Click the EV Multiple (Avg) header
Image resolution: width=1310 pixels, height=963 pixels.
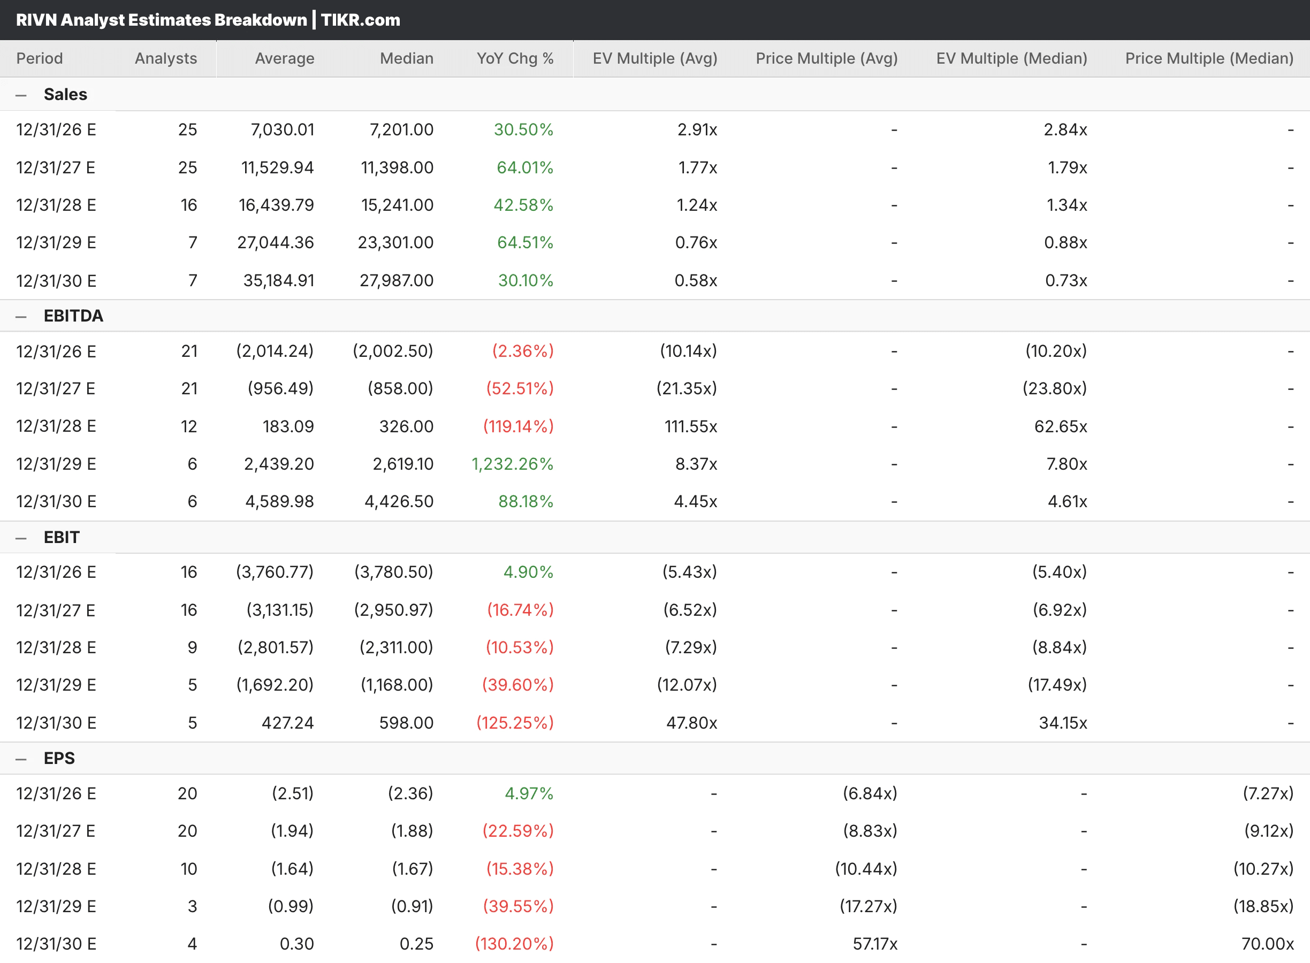coord(654,58)
